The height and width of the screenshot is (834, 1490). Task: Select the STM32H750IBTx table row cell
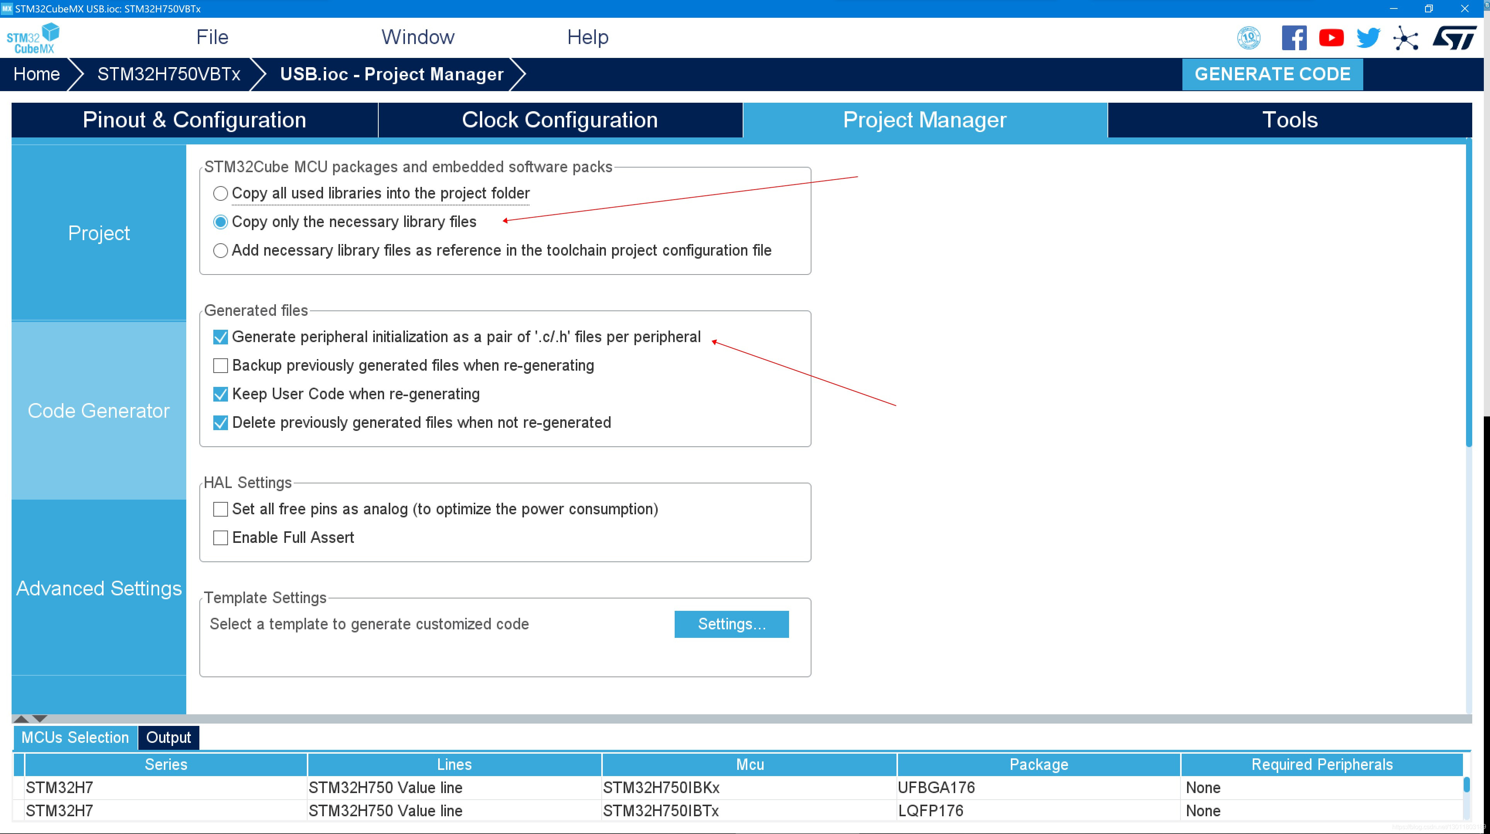(750, 811)
